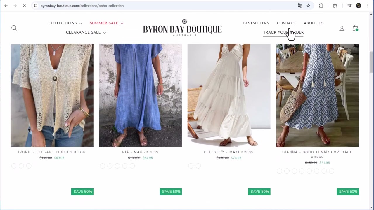Click the $69.95 sale price

(x=59, y=158)
